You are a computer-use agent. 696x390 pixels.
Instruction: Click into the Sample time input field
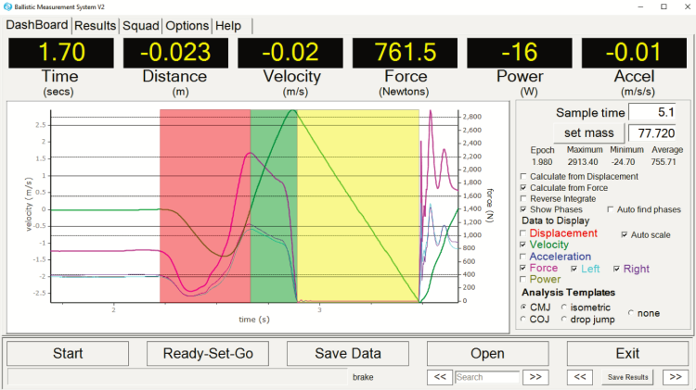pos(651,113)
